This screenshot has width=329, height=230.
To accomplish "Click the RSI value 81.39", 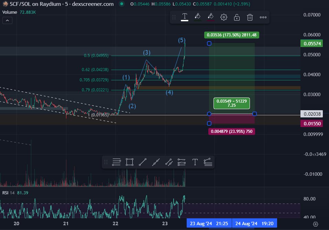I will click(x=23, y=193).
